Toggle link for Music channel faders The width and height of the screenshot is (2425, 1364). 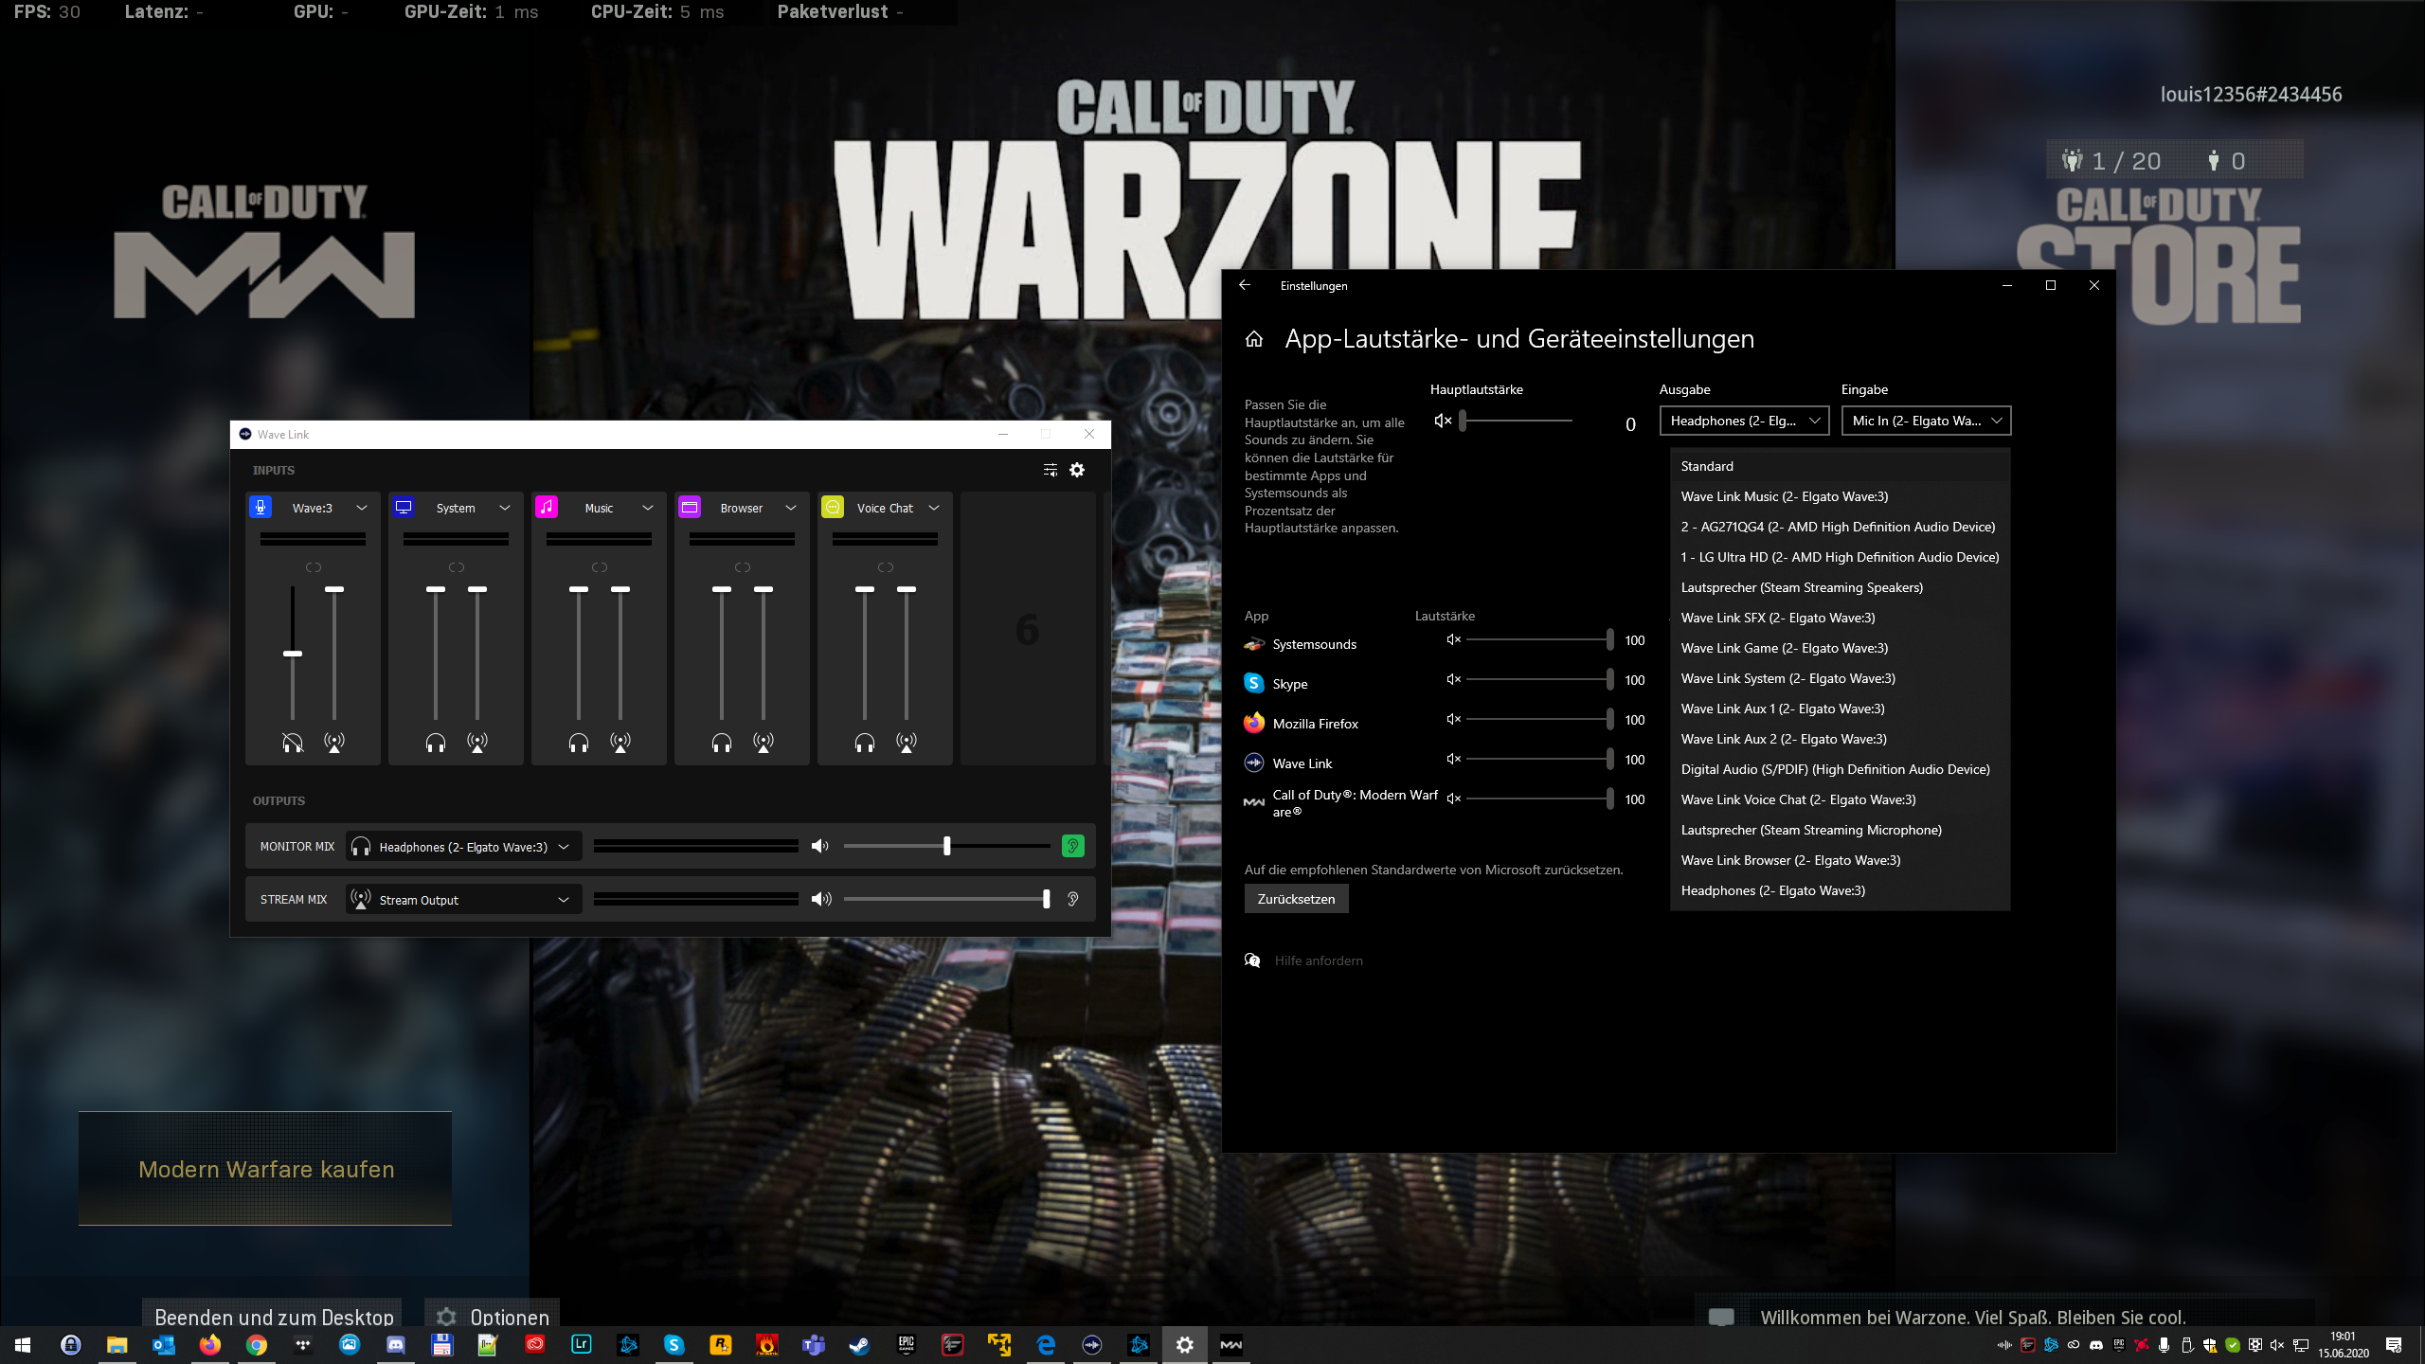[600, 567]
